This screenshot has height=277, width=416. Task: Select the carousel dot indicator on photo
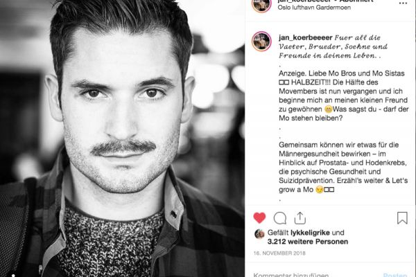click(13, 276)
